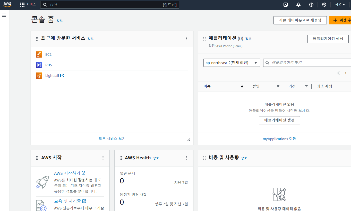This screenshot has width=351, height=211.
Task: Open the hamburger side navigation menu
Action: 4,15
